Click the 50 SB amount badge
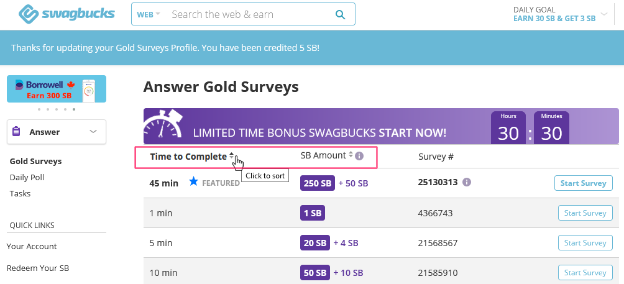624x284 pixels. (314, 273)
